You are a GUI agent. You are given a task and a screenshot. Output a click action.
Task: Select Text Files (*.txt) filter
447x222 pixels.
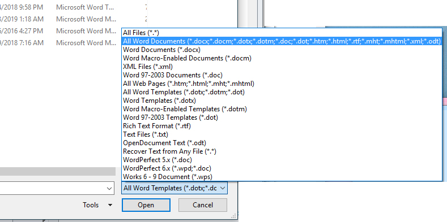(282, 134)
